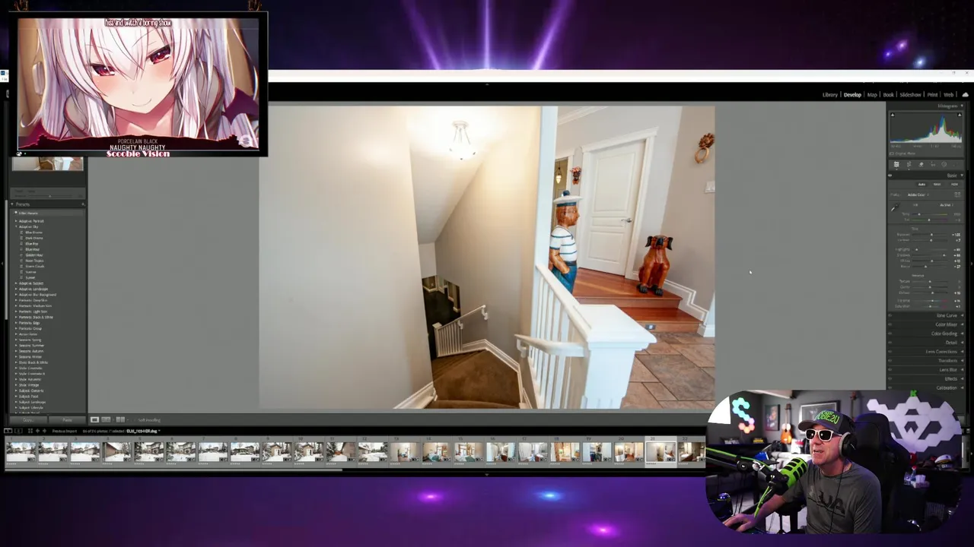This screenshot has width=974, height=547.
Task: Open the As Shot white balance dropdown
Action: coord(946,205)
